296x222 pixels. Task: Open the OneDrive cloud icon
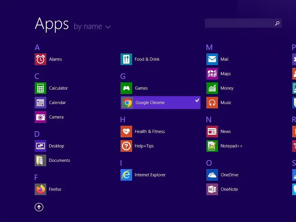(212, 175)
